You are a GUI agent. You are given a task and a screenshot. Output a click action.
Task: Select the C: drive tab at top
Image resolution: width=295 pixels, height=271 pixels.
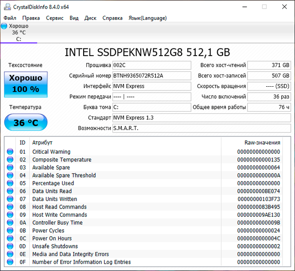click(x=19, y=33)
